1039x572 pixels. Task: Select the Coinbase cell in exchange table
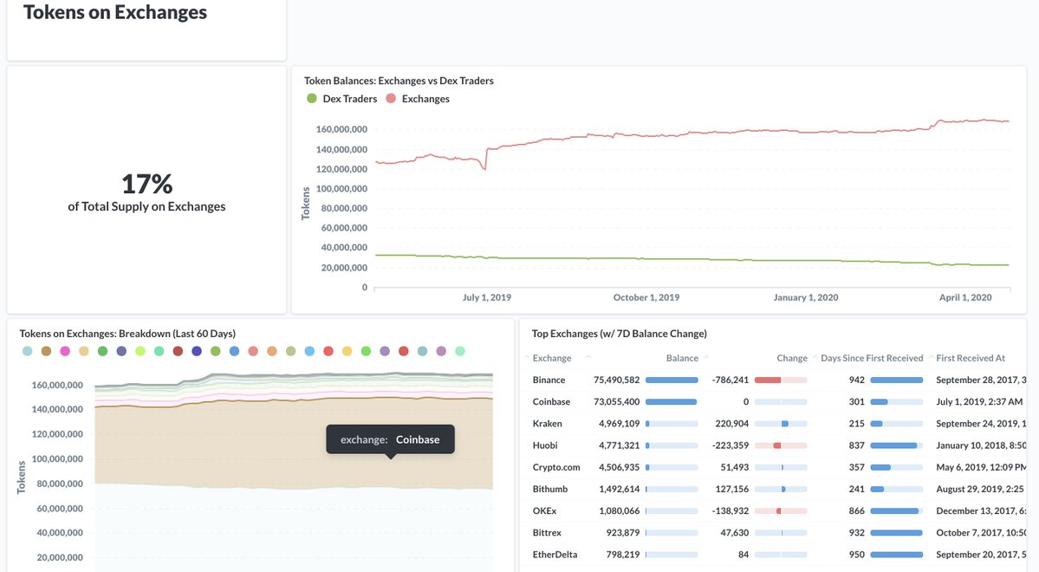551,401
